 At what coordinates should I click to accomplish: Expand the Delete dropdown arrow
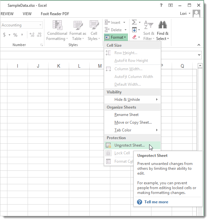pyautogui.click(x=125, y=30)
